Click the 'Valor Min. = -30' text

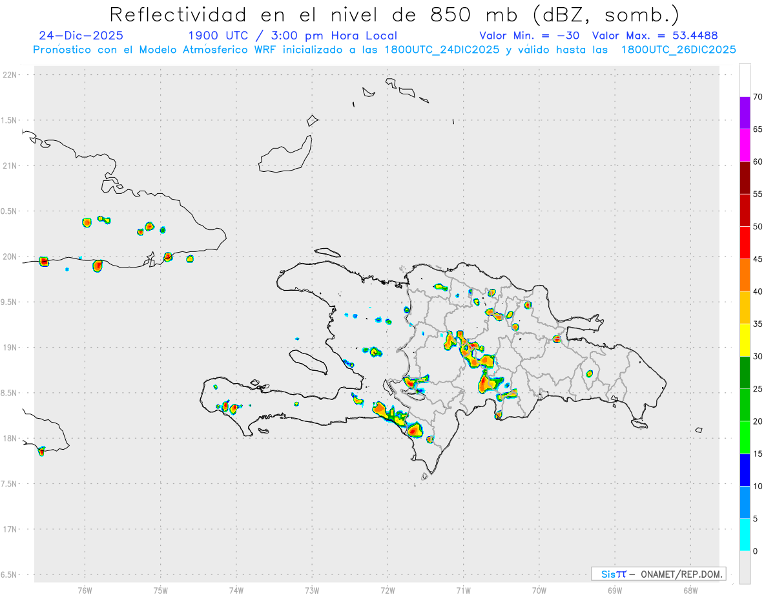(x=529, y=36)
